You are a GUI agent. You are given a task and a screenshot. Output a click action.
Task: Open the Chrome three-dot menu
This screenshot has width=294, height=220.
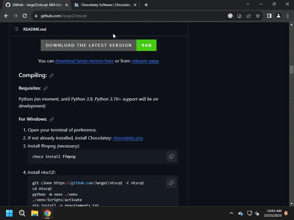point(288,16)
